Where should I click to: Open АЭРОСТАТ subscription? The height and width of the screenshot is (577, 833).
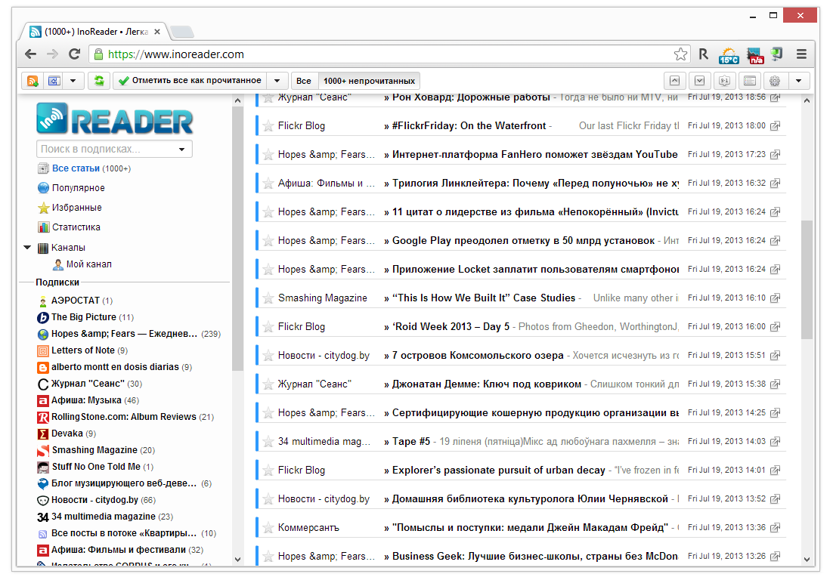[x=74, y=301]
